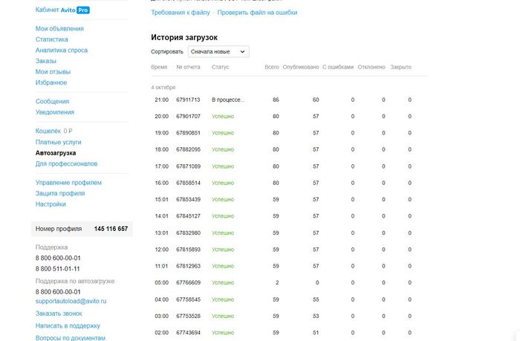Viewport: 520px width, 341px height.
Task: Click the Время column header
Action: point(159,67)
